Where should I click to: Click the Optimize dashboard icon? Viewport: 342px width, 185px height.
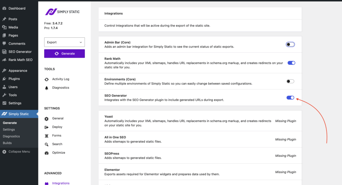[46, 153]
